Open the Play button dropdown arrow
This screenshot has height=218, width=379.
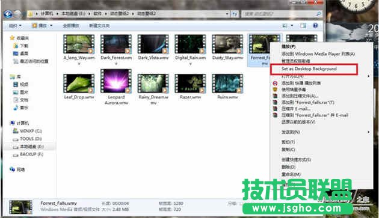(x=51, y=25)
